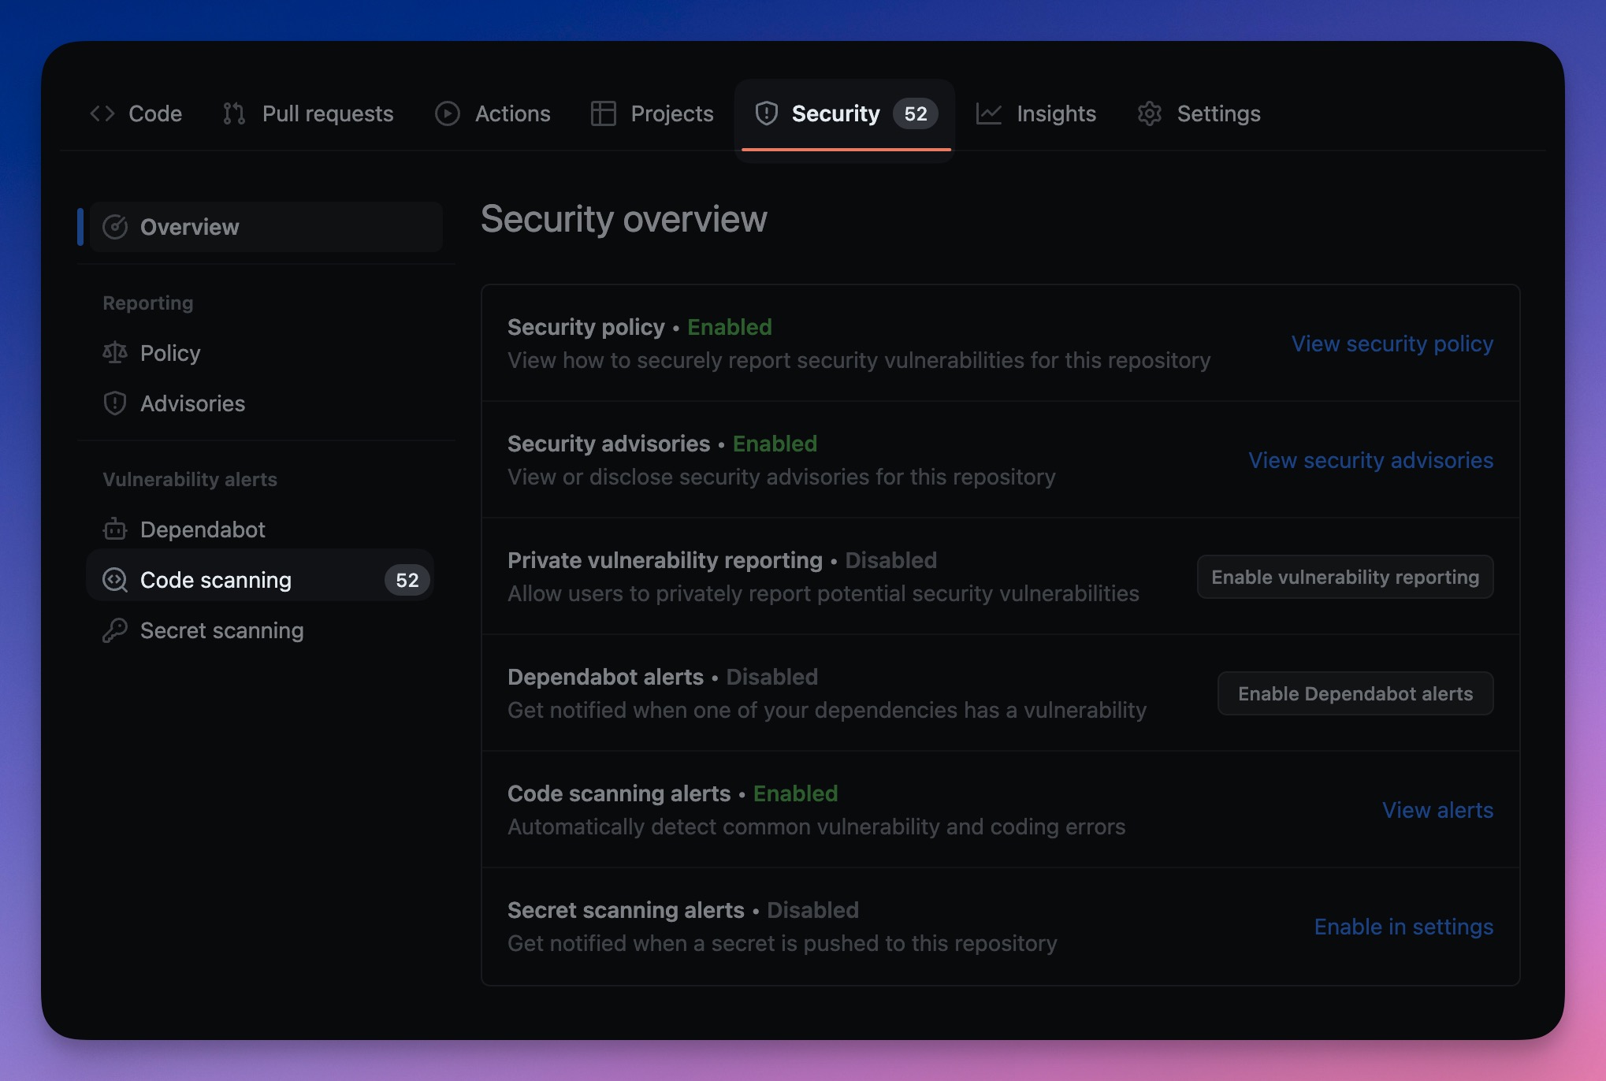The height and width of the screenshot is (1081, 1606).
Task: Click the Overview gauge icon
Action: pos(116,227)
